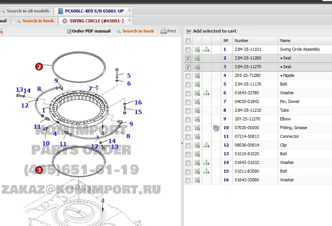
Task: Check the Washer 01643-33080 checkbox
Action: [188, 180]
